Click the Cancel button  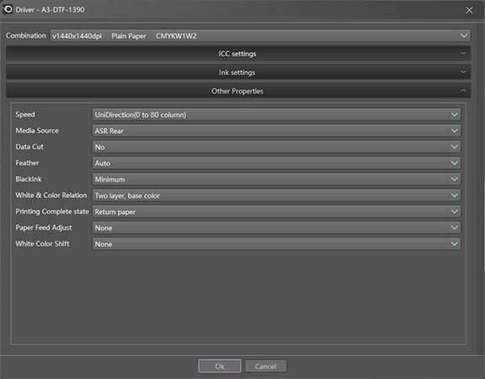click(x=266, y=366)
